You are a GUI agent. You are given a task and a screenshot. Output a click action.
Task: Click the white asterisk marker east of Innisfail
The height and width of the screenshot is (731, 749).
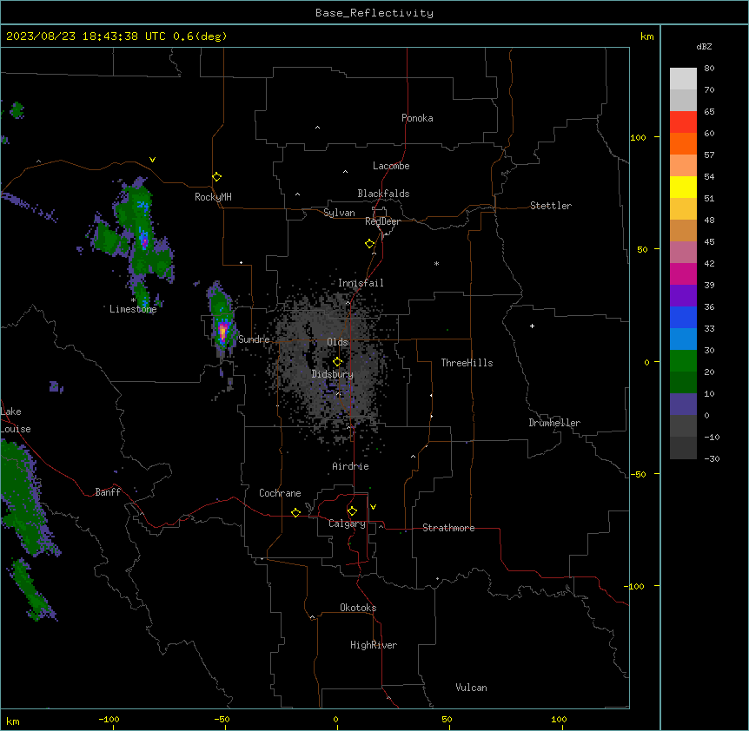tap(436, 263)
